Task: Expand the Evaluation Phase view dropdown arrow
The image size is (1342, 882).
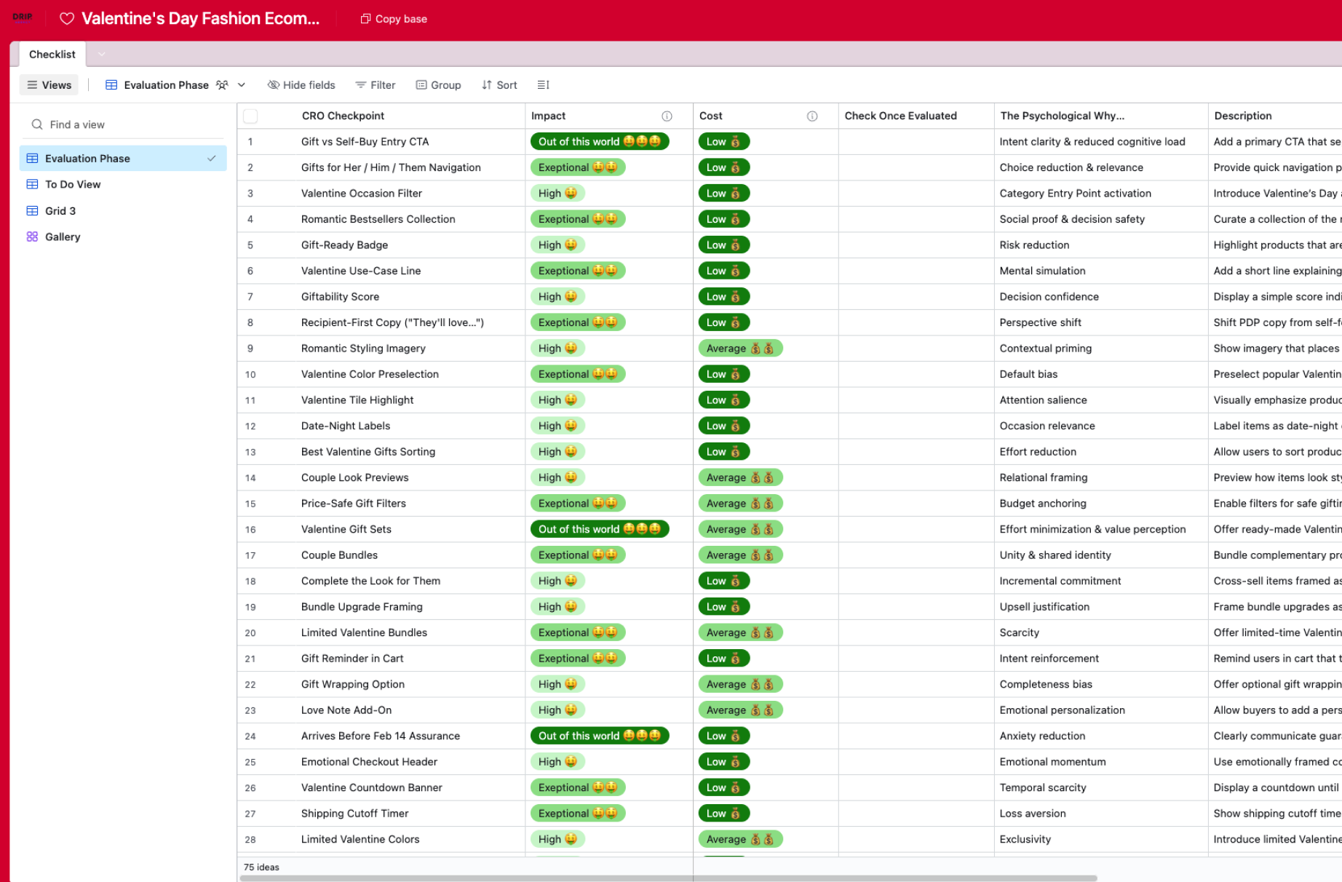Action: click(x=242, y=85)
